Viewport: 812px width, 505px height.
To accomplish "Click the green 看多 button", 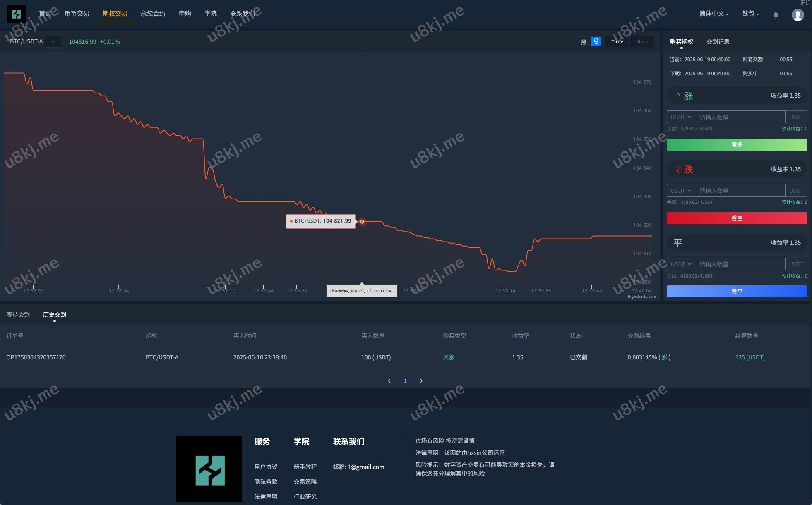I will tap(737, 145).
